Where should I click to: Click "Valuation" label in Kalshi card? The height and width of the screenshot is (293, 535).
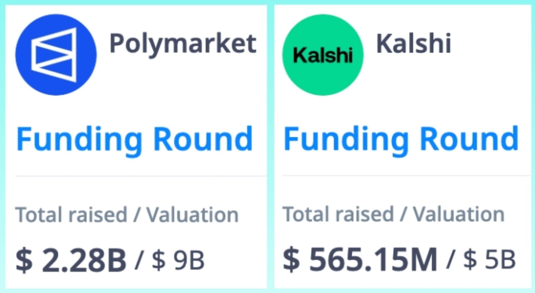[x=458, y=214]
